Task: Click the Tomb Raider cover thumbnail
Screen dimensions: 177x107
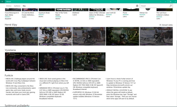Action: [x=64, y=10]
